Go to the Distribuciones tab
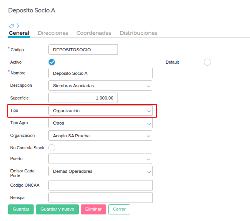Viewport: 250px width, 221px height. 138,33
